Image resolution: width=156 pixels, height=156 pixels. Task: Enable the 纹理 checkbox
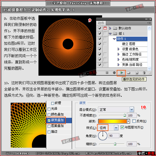[x=53, y=103]
